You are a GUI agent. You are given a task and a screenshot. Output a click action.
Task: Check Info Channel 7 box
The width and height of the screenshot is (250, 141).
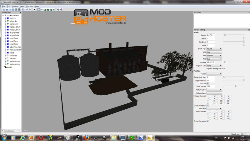point(223,114)
